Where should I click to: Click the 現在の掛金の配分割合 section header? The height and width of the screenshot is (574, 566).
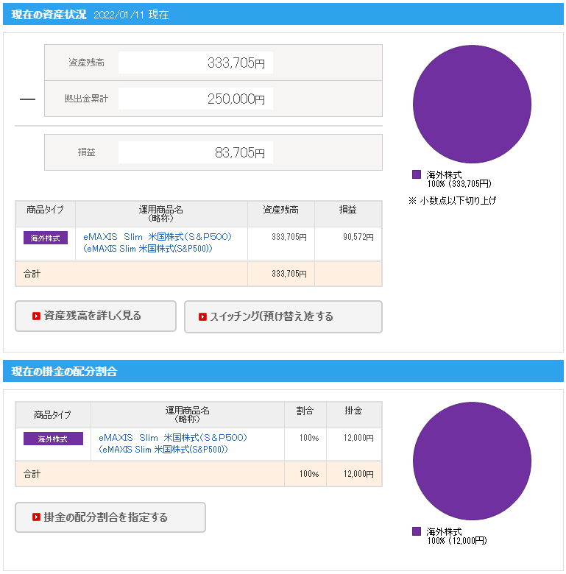(65, 372)
